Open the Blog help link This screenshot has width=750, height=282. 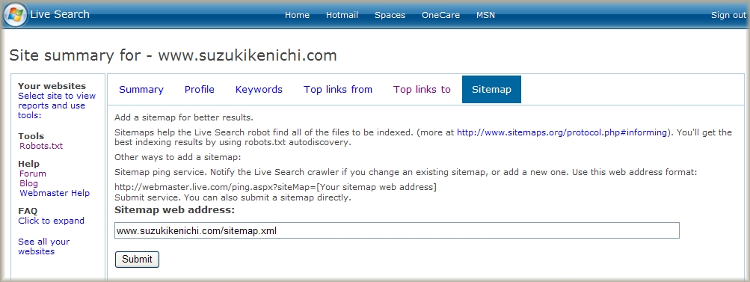28,183
